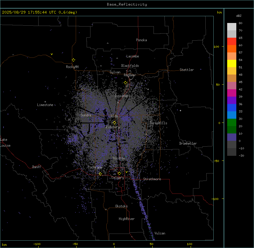Click the white plus marker west of Drumheller region
The height and width of the screenshot is (248, 254).
click(180, 110)
